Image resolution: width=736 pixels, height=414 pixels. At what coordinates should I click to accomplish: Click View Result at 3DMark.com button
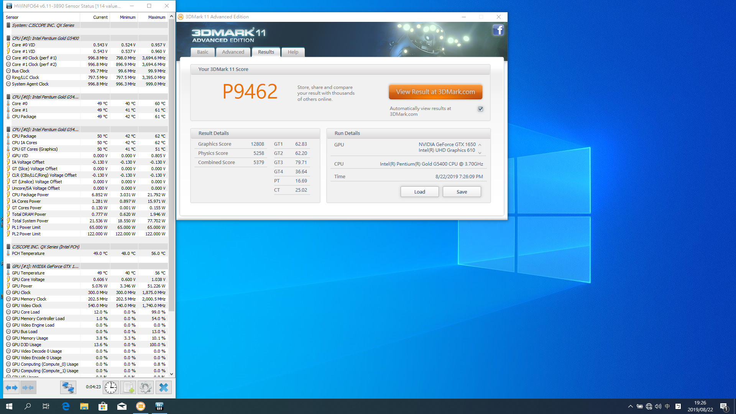[x=435, y=92]
